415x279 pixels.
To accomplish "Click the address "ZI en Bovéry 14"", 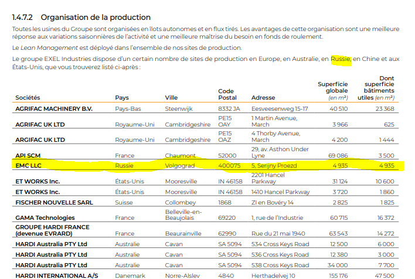I will 273,203.
